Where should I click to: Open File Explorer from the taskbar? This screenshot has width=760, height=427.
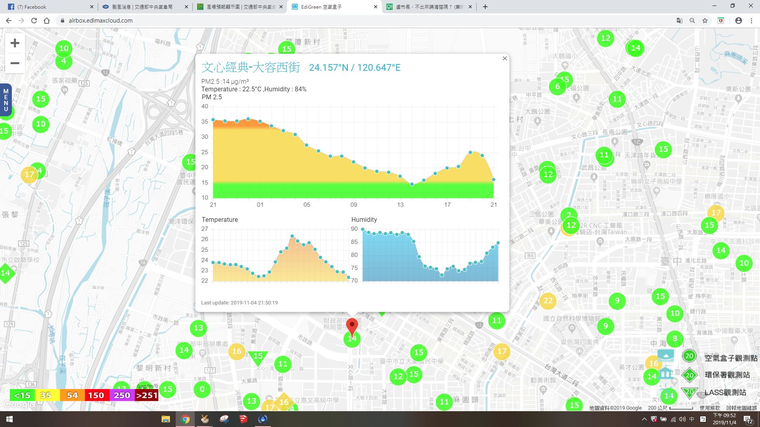point(165,419)
